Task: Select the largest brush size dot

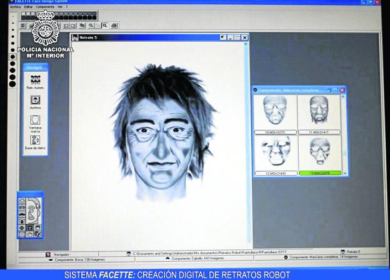Action: click(12, 83)
